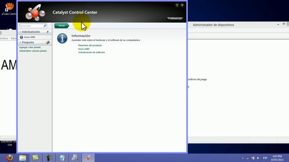This screenshot has width=289, height=162.
Task: Open the taskbar clock showing 4:41 PM
Action: click(x=277, y=158)
